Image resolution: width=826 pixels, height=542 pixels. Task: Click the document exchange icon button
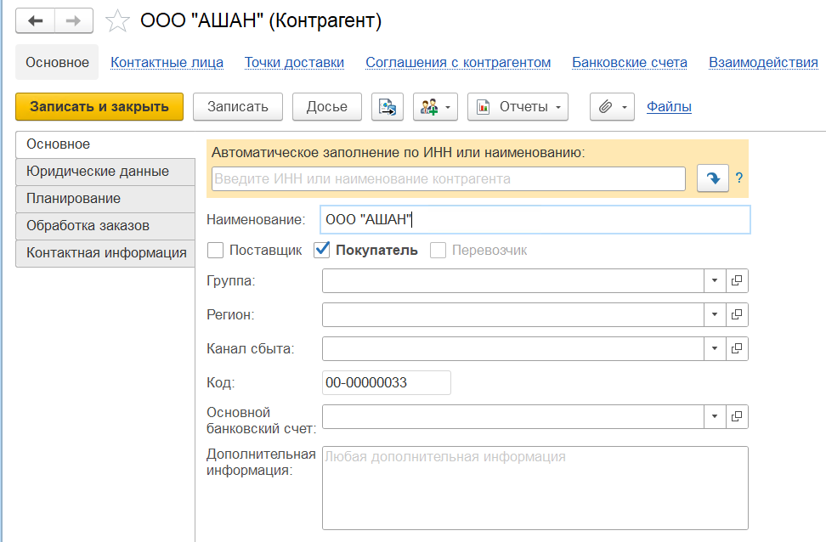pos(388,107)
